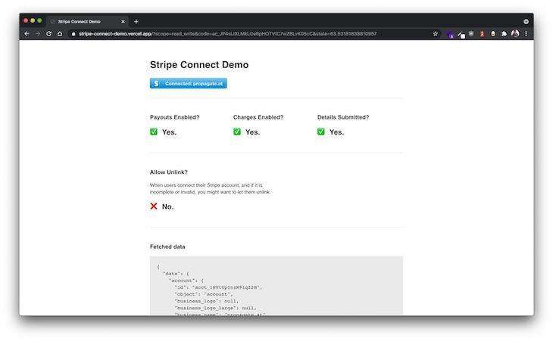View site info via the padlock icon
553x341 pixels.
73,34
